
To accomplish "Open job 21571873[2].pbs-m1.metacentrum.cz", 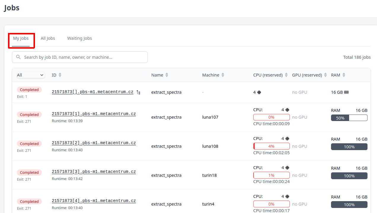I will (x=94, y=143).
